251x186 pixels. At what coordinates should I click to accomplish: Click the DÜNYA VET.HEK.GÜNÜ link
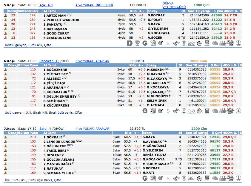click(x=174, y=5)
